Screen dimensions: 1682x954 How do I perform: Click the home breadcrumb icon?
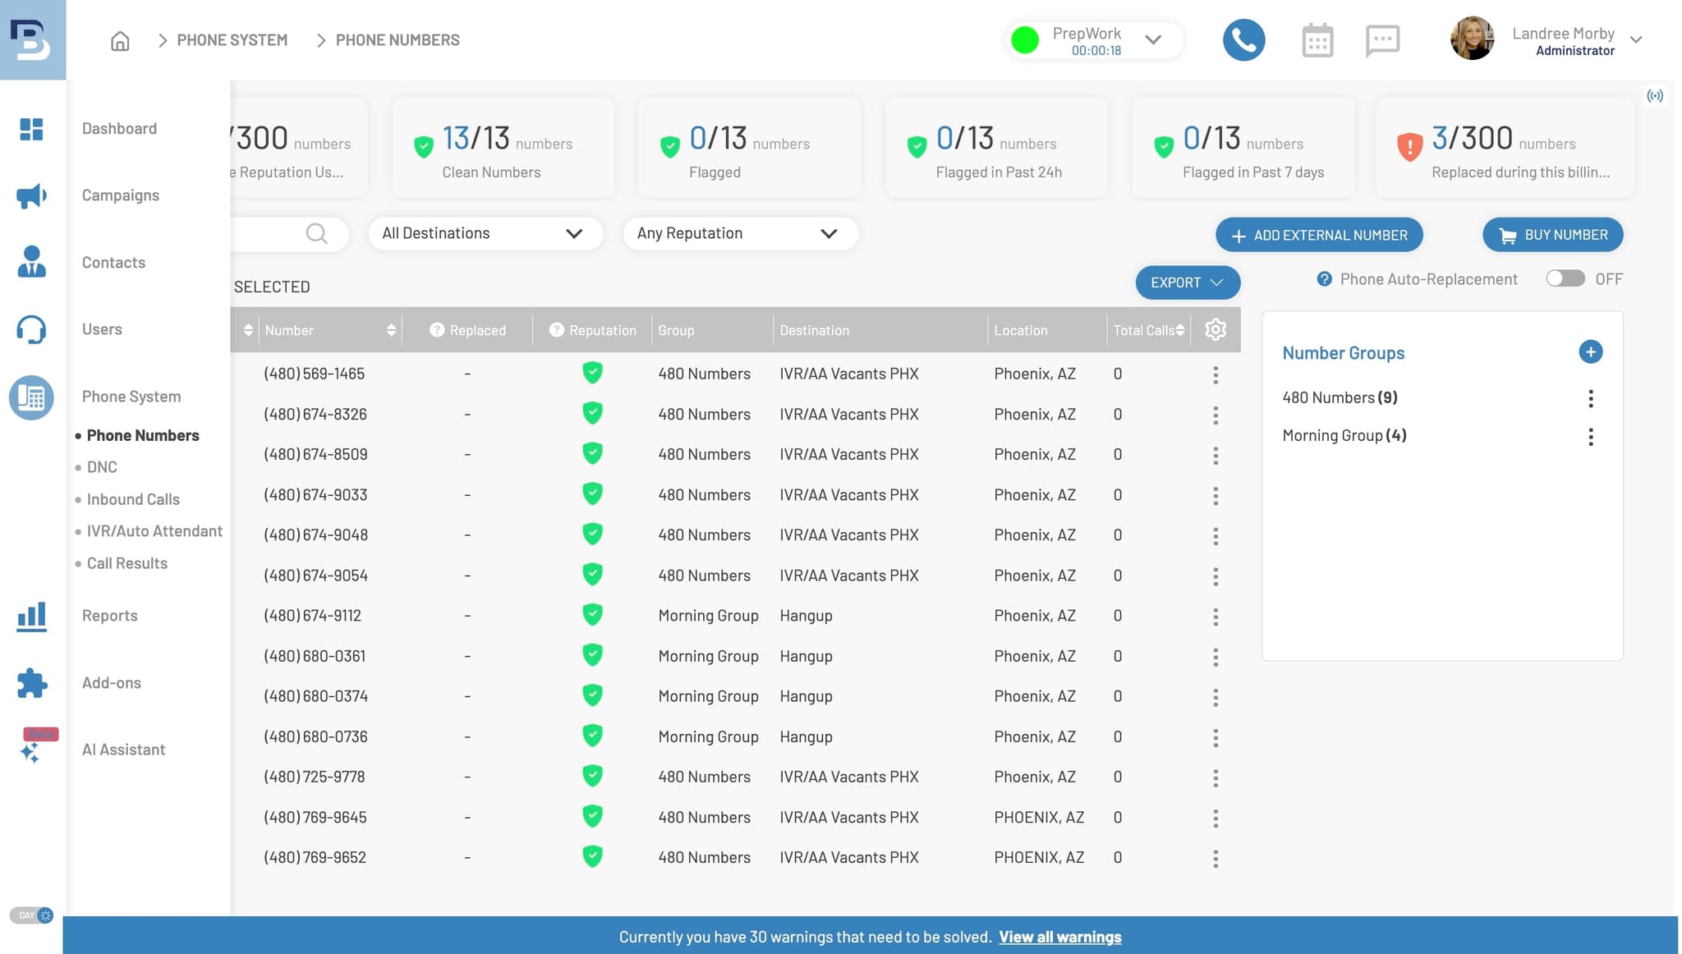[120, 40]
